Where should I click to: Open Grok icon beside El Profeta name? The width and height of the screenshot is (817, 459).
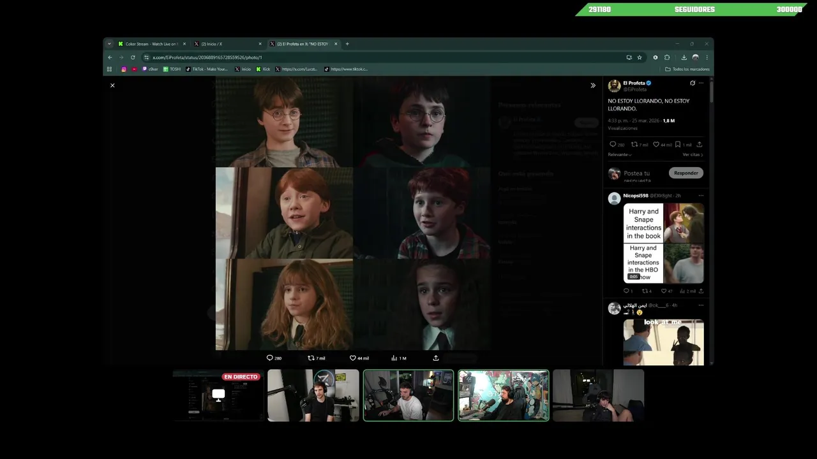pyautogui.click(x=693, y=83)
